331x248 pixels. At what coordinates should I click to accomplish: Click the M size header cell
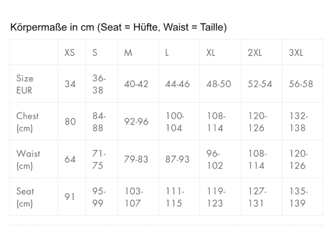[x=128, y=53]
